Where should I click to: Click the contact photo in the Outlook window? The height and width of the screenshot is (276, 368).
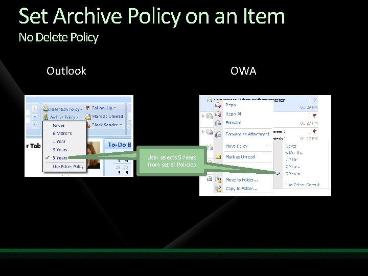click(94, 155)
